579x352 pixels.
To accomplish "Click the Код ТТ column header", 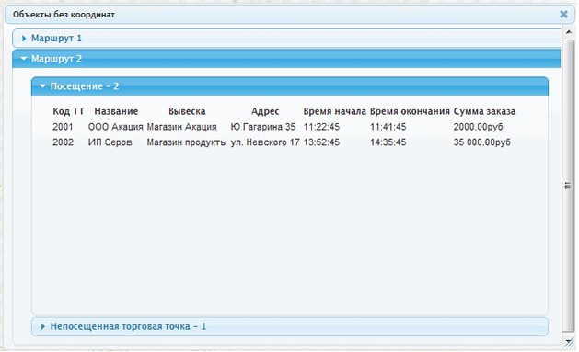I will tap(69, 111).
